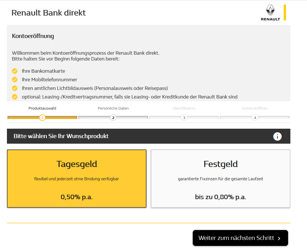Click the arrow chevron inside the Weiter button

(x=280, y=238)
